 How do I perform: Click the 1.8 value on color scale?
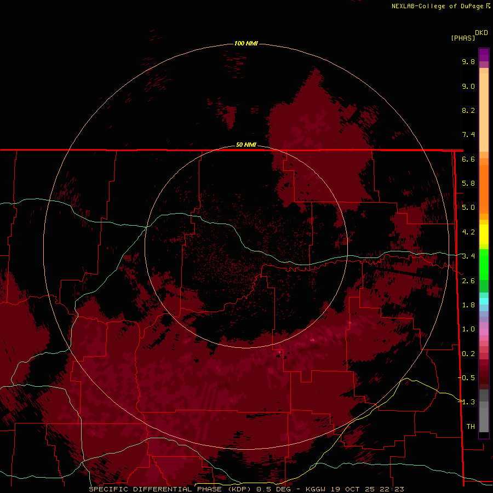pos(468,305)
